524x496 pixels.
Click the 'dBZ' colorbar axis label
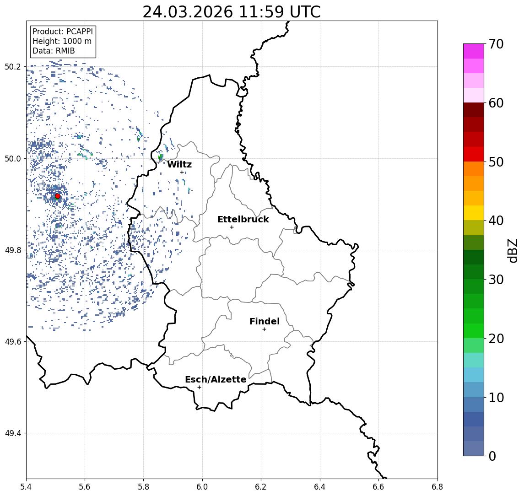[x=512, y=250]
